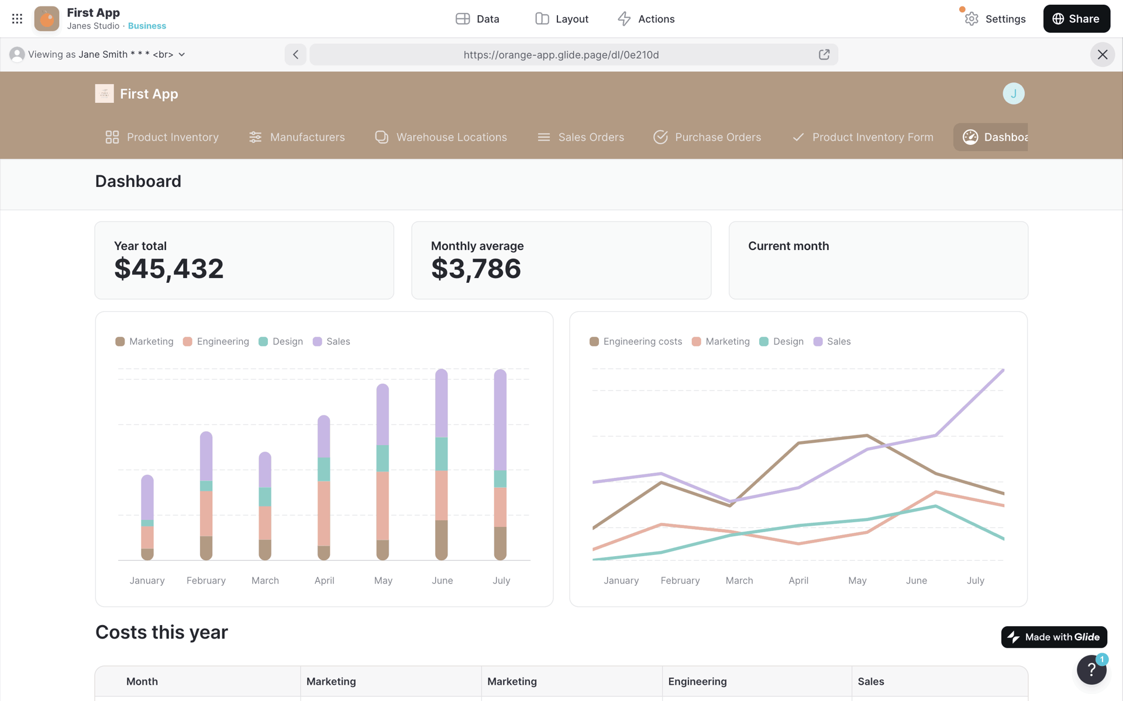This screenshot has width=1123, height=701.
Task: Click the First App thumbnail in the header
Action: tap(104, 93)
